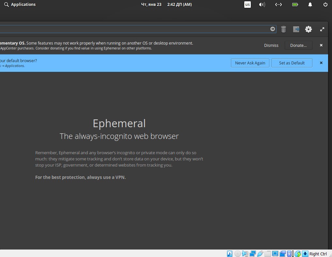The width and height of the screenshot is (332, 257).
Task: Click the VirtualBox audio icon
Action: click(245, 254)
